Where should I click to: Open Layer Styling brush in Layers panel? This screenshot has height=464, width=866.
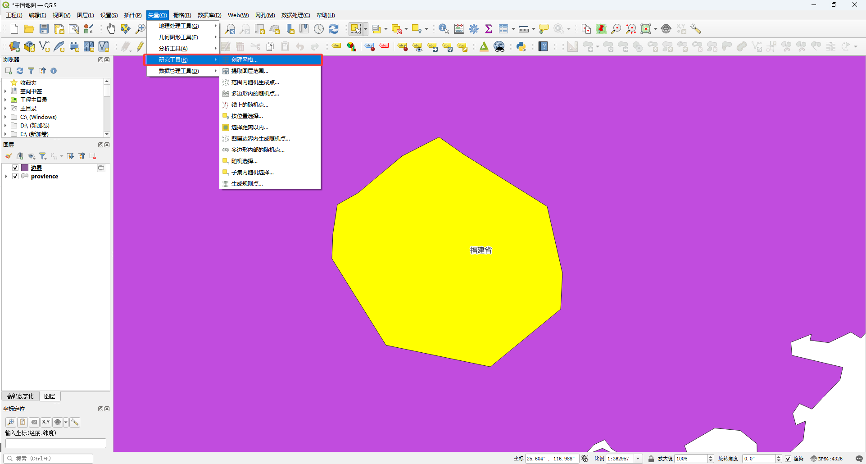coord(9,156)
